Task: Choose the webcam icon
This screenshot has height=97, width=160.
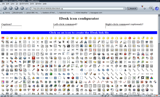Action: point(95,58)
